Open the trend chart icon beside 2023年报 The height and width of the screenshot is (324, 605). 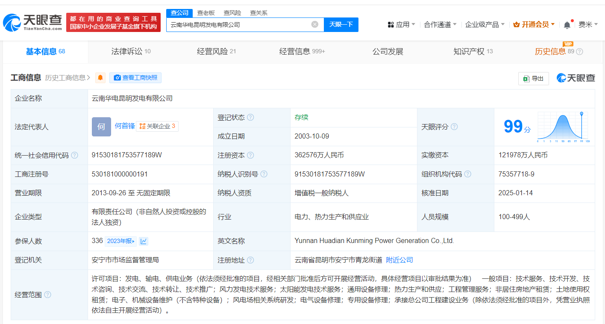click(x=144, y=241)
